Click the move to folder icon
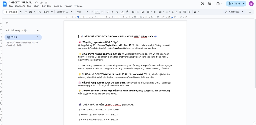Viewport: 256px width, 125px height. pyautogui.click(x=41, y=3)
